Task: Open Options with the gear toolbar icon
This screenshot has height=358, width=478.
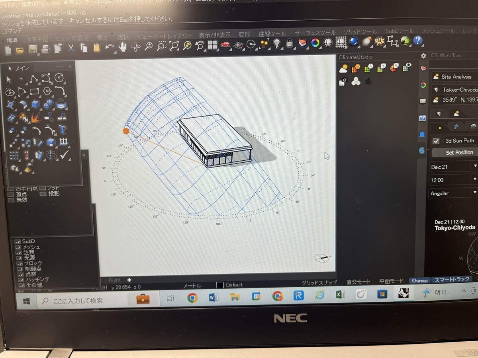Action: click(379, 41)
